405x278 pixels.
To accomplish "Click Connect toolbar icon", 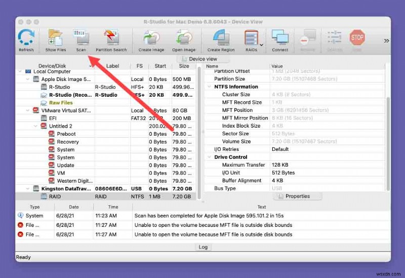I will point(280,41).
